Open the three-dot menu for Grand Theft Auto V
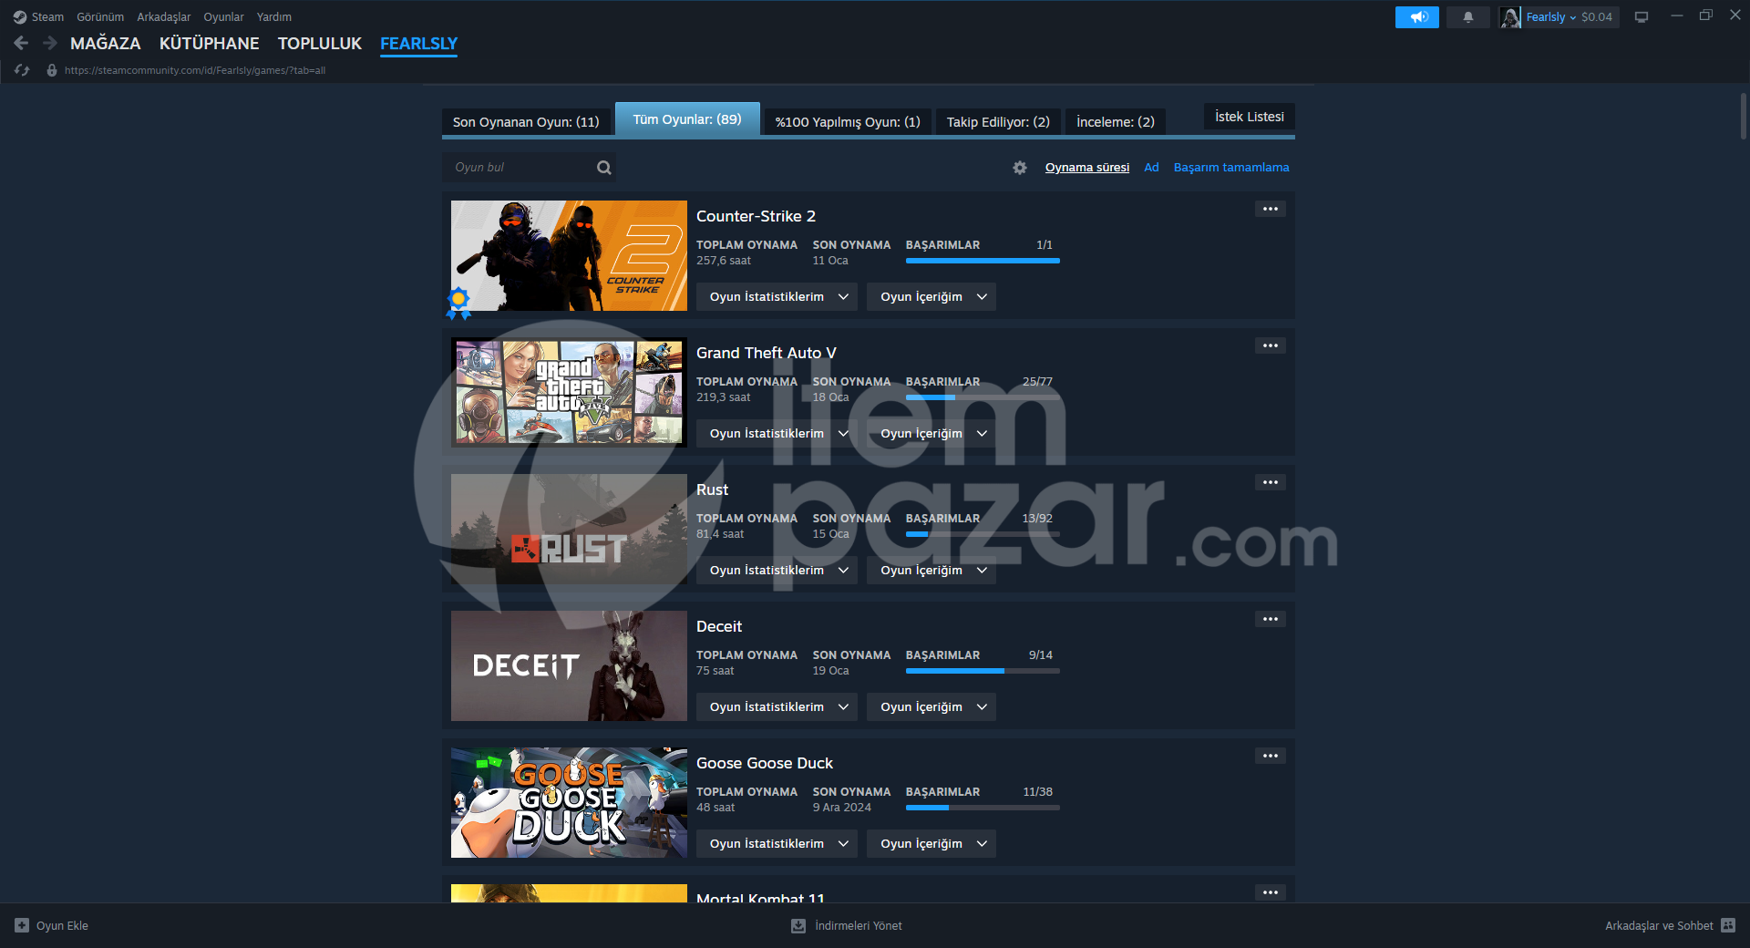Viewport: 1750px width, 948px height. pyautogui.click(x=1271, y=345)
